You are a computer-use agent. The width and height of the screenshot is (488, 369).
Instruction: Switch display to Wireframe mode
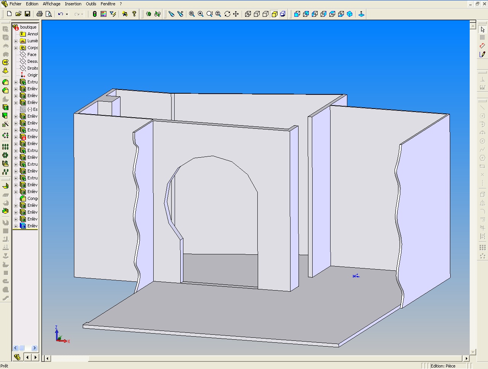pos(248,14)
